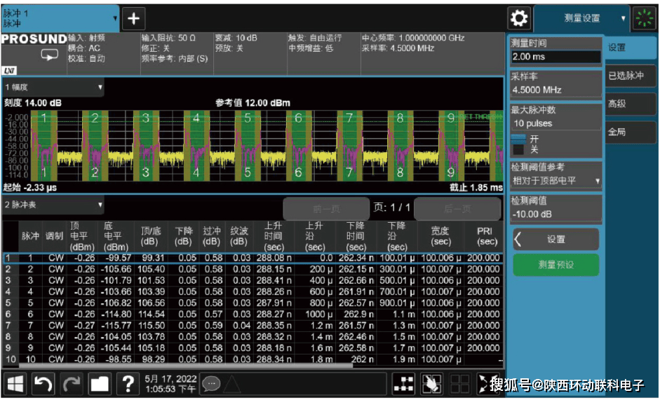Open the Windows start button
Screen dimensions: 660x400
click(x=15, y=384)
